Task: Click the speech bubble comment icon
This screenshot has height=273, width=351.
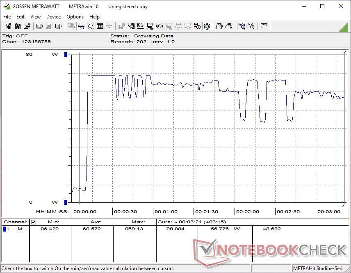Action: [x=264, y=26]
